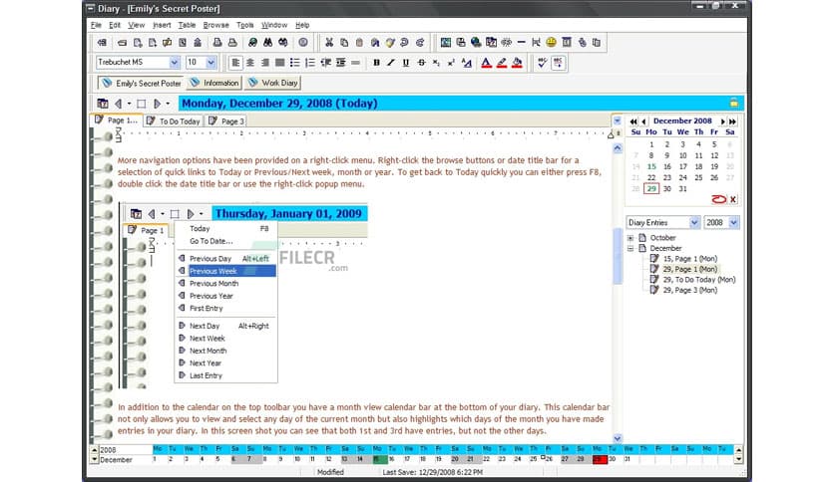Apply subscript formatting icon
Screen dimensions: 834x482
pos(436,63)
